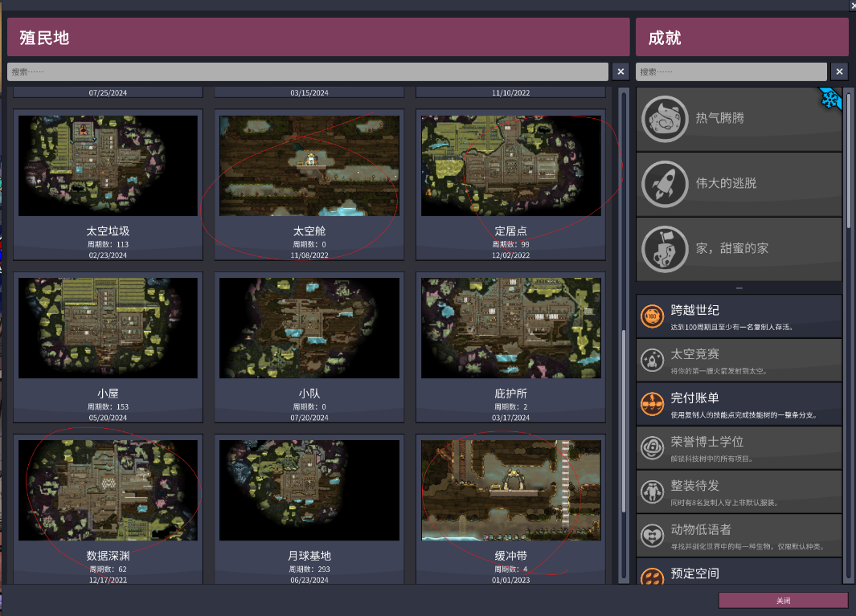This screenshot has height=616, width=856.
Task: Select the 跨越世纪 achievement title
Action: [x=695, y=311]
